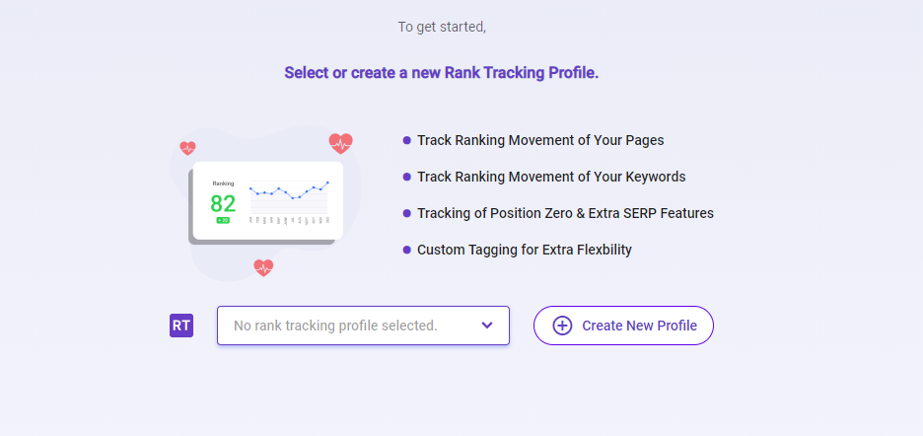Expand dropdown using the chevron arrow
923x436 pixels.
tap(487, 326)
